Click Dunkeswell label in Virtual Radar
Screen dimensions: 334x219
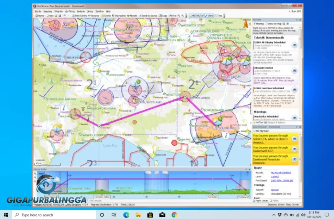[243, 197]
